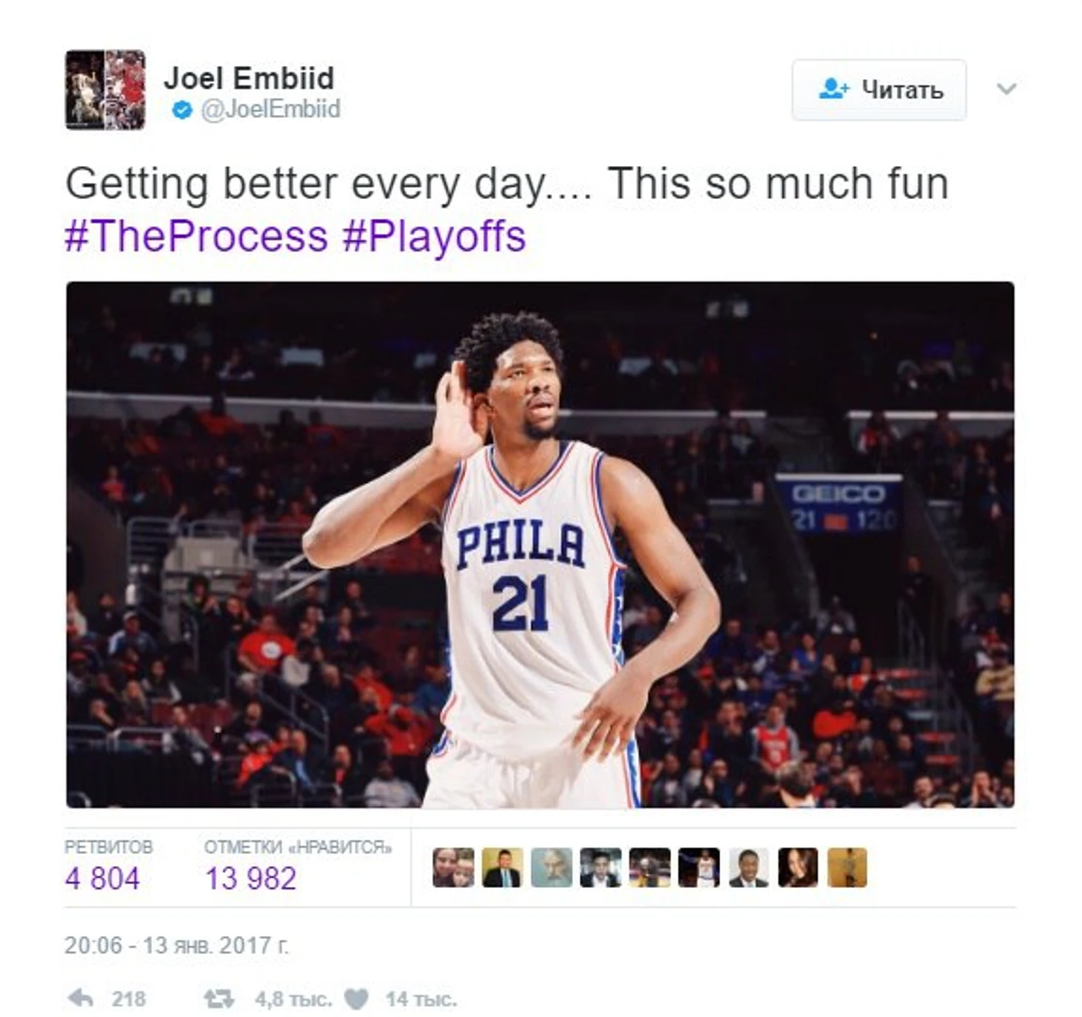Expand the tweet options chevron
The width and height of the screenshot is (1082, 1017).
click(x=1006, y=89)
